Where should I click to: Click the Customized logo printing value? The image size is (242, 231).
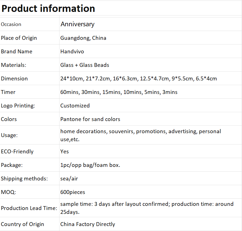coord(75,106)
